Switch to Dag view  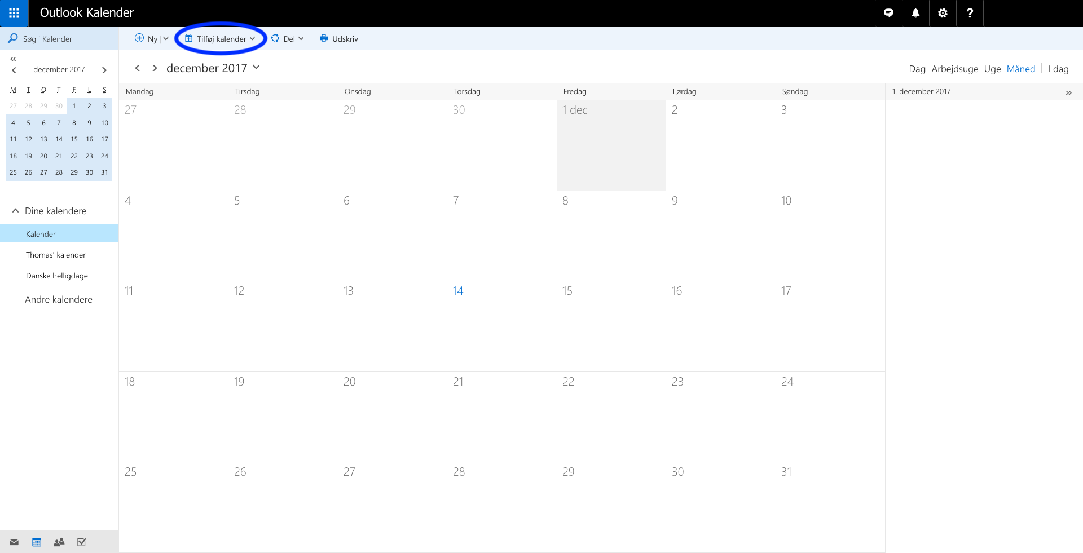(917, 69)
